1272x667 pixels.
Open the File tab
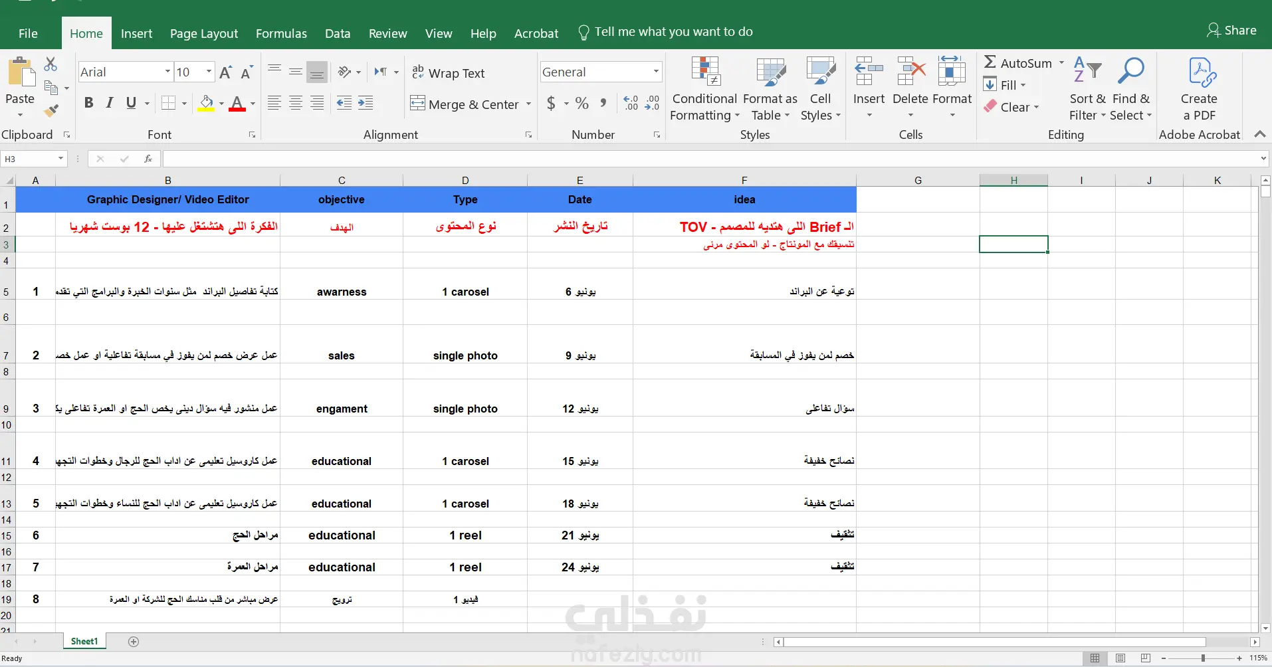28,33
